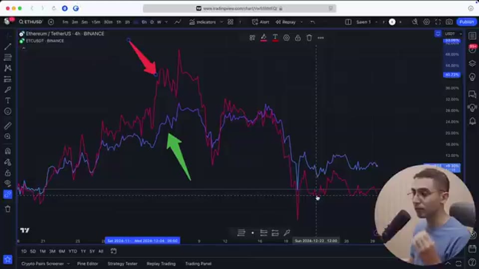Viewport: 479px width, 269px height.
Task: Start bar Replay mode
Action: pyautogui.click(x=285, y=22)
